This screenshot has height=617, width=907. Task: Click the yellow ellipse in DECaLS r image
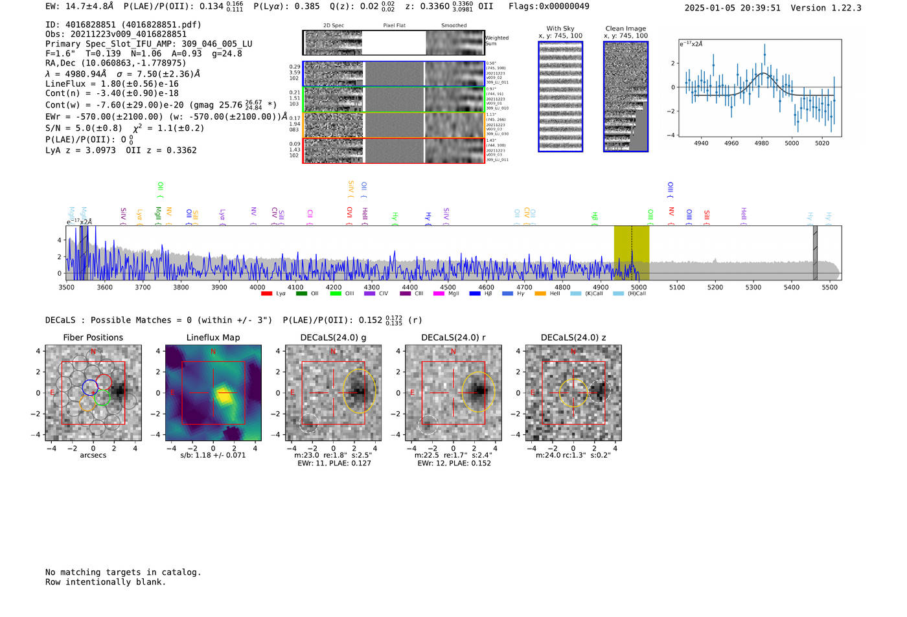[479, 392]
